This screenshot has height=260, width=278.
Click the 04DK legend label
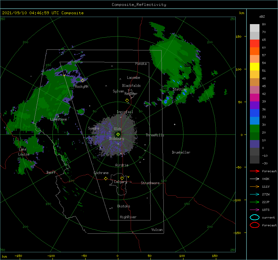266,179
